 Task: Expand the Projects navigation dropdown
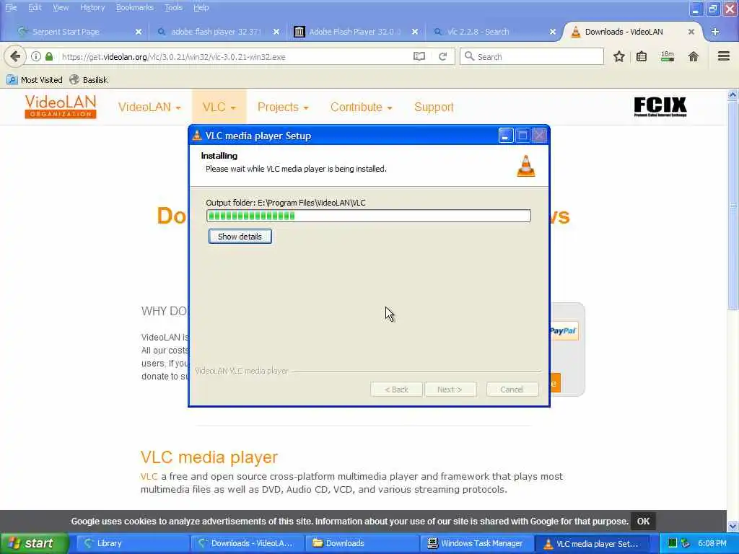coord(283,107)
